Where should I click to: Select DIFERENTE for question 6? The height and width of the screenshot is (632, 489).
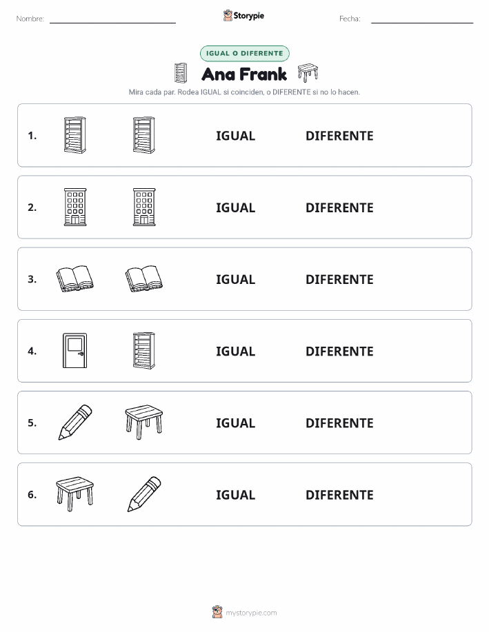[339, 495]
